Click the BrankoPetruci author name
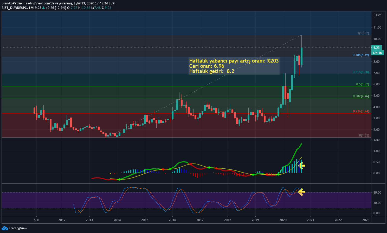 13,3
